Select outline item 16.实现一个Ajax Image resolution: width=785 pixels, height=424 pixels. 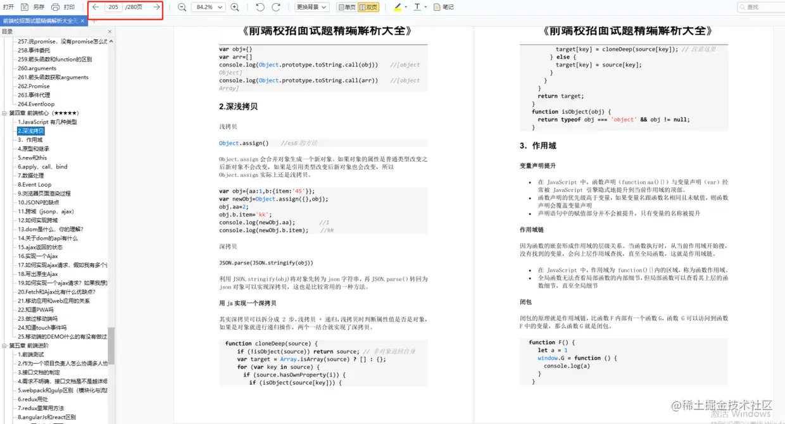(x=37, y=256)
